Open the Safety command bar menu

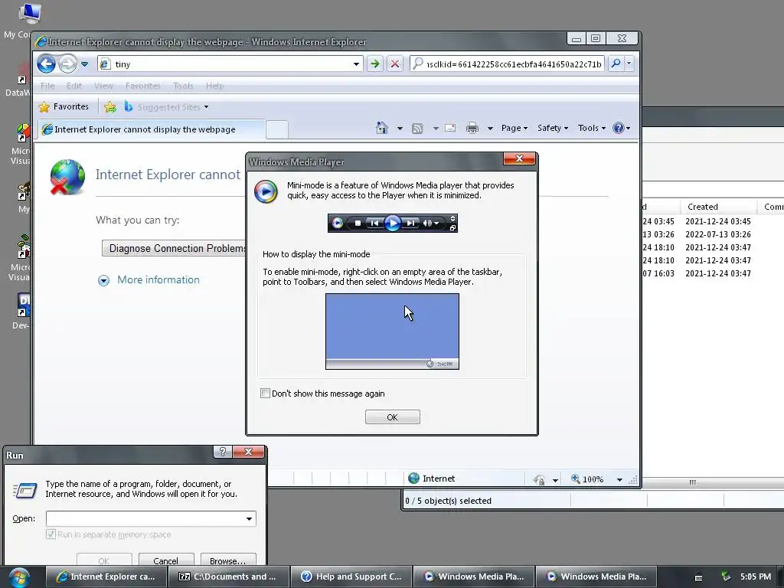tap(553, 128)
